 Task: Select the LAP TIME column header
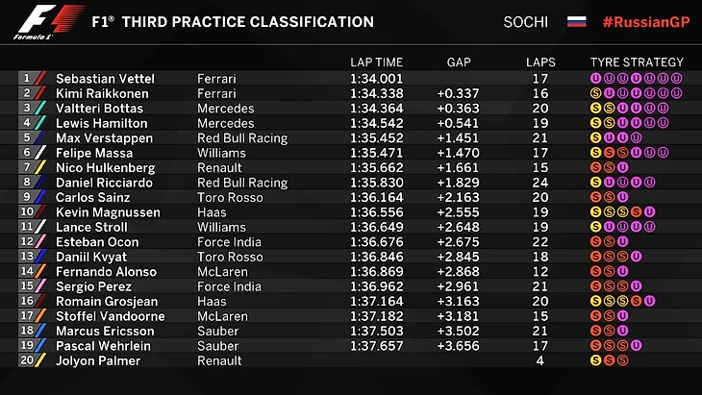(377, 62)
